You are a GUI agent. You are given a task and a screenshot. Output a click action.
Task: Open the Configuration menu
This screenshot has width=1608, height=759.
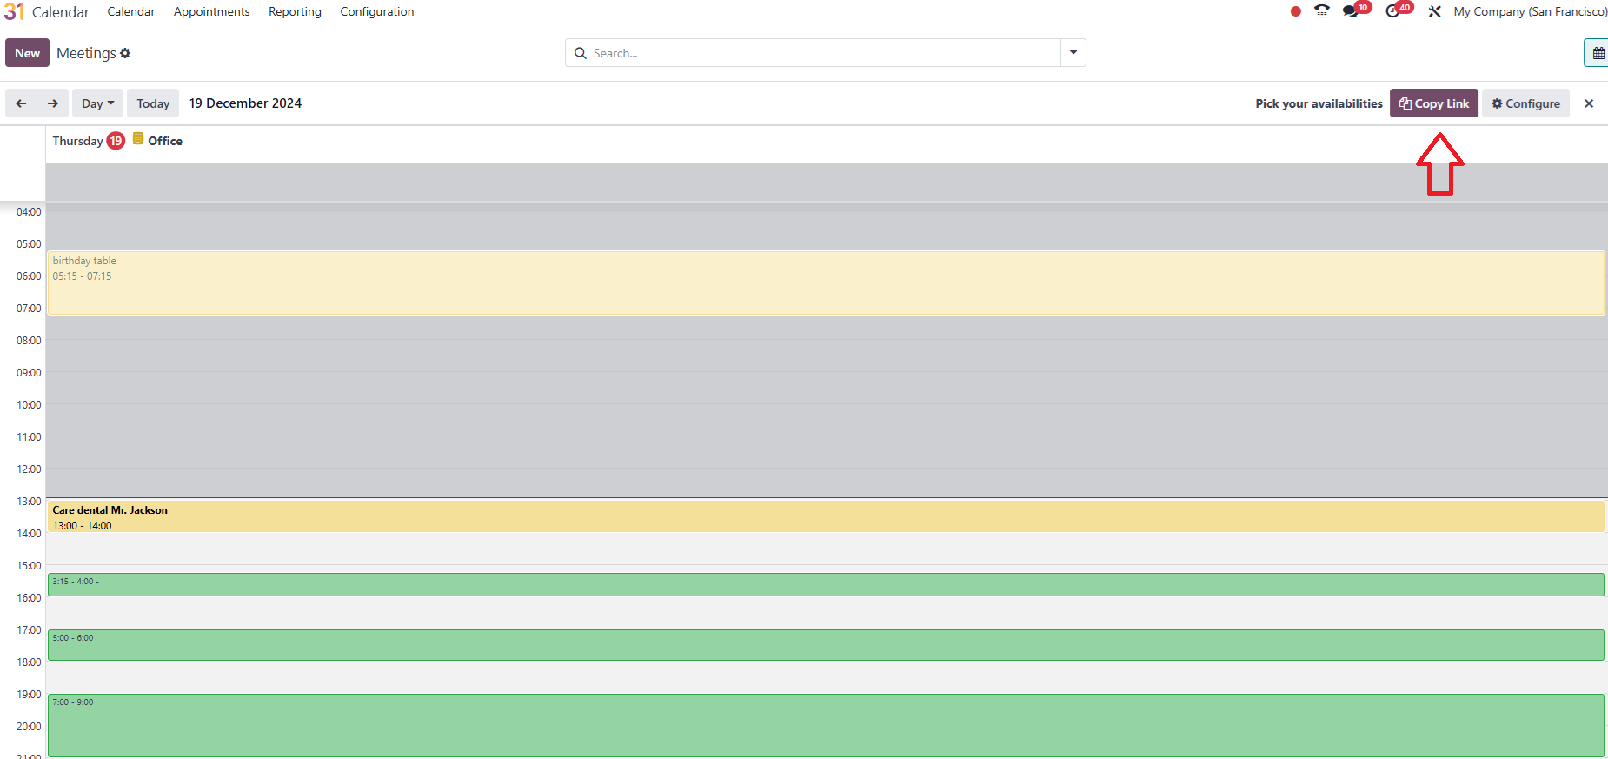[376, 11]
